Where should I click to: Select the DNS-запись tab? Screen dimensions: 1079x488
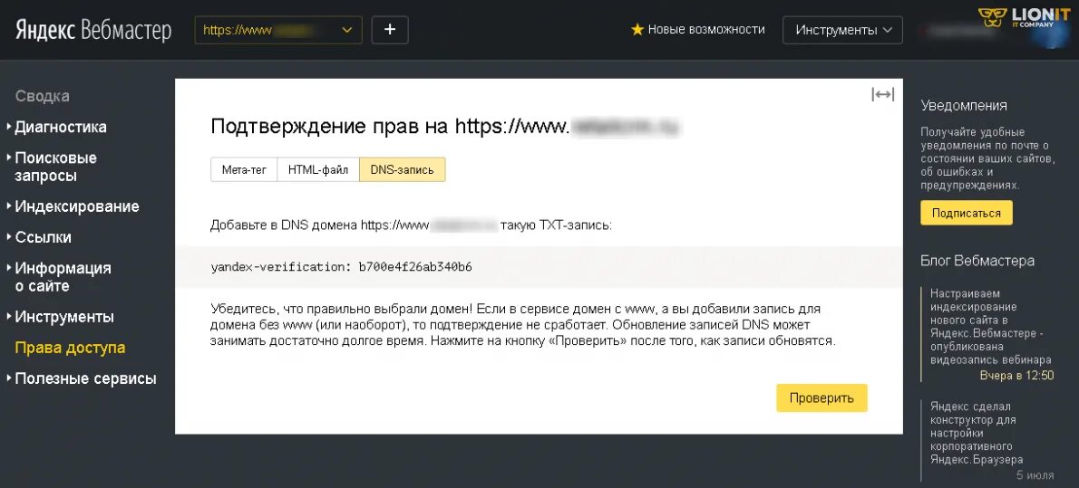pos(403,170)
